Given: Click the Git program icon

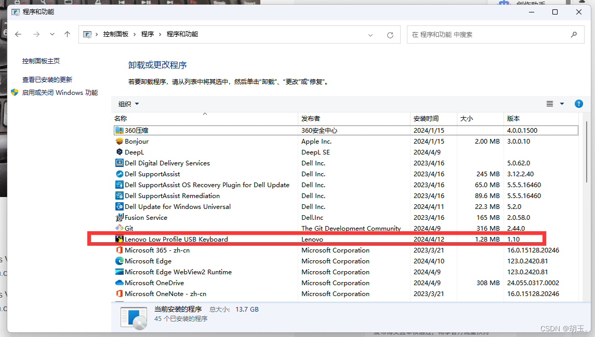Looking at the screenshot, I should [119, 228].
